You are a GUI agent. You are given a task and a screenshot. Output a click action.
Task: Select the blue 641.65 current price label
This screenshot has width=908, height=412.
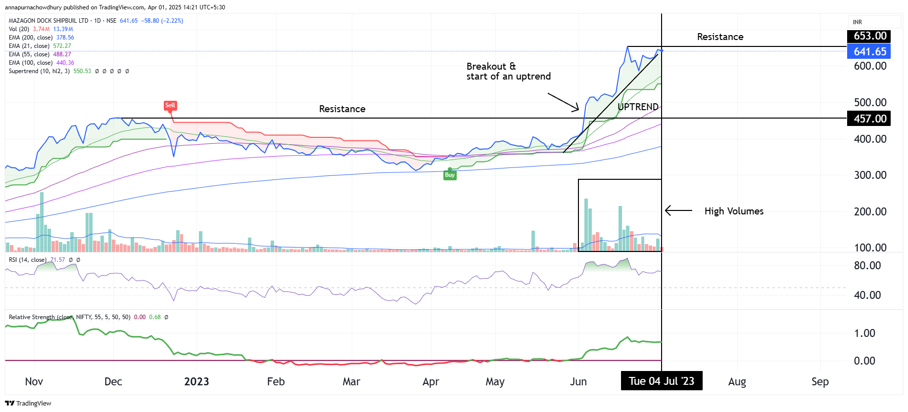point(869,51)
